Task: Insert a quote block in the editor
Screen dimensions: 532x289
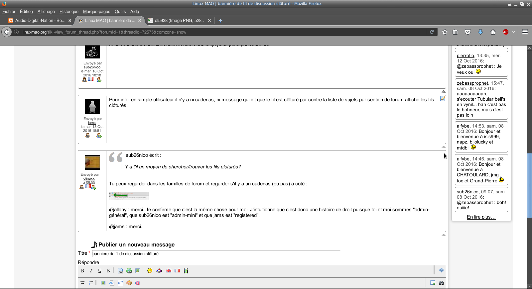Action: [120, 283]
